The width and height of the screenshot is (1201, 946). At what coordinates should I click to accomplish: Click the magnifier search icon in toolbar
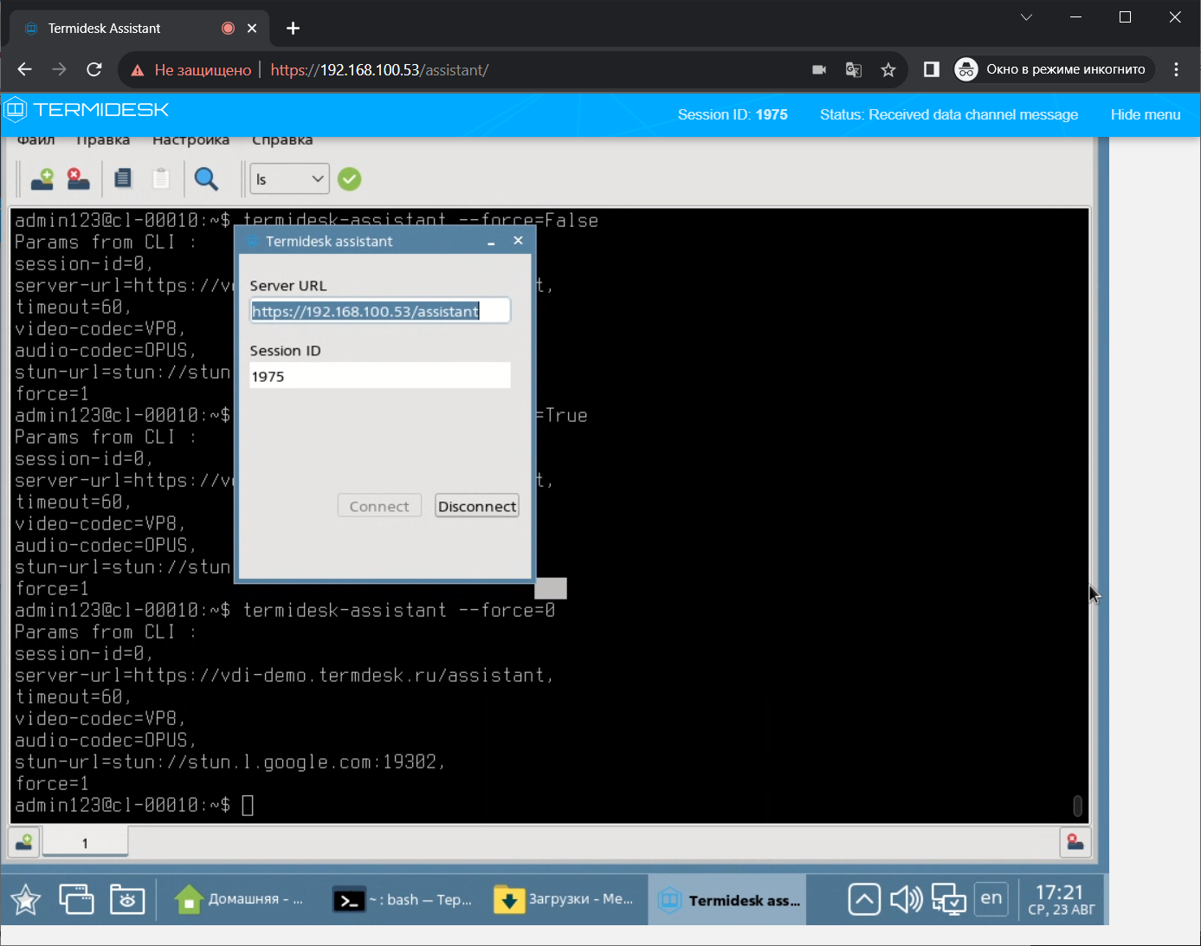tap(206, 179)
